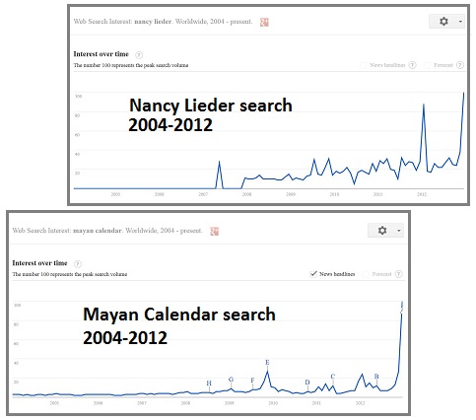
Task: Click help icon beside top Forecast option
Action: [x=460, y=65]
